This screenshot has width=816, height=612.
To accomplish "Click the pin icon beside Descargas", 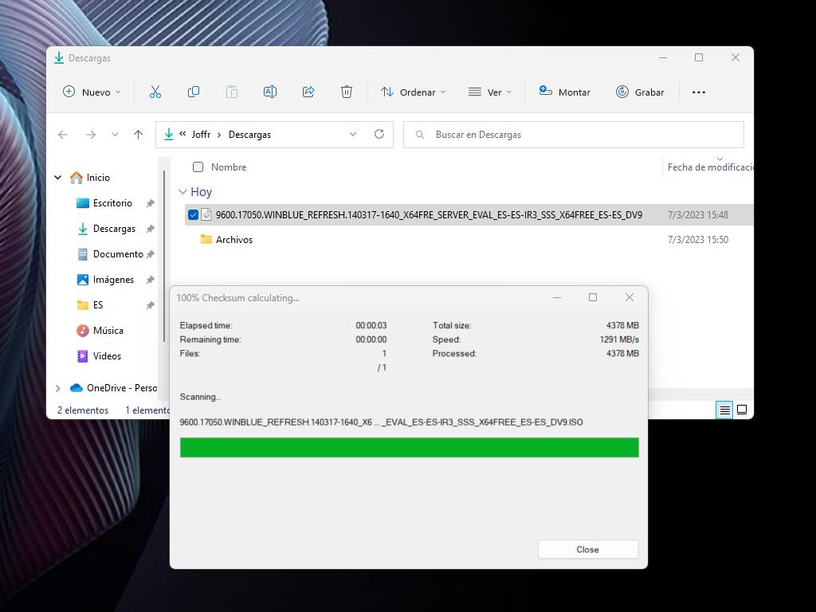I will click(x=150, y=229).
